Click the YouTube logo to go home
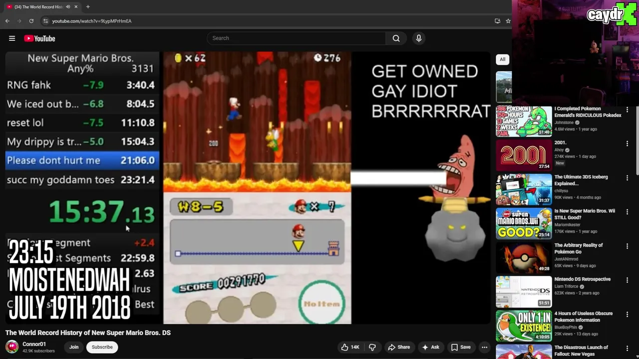Image resolution: width=639 pixels, height=359 pixels. (39, 38)
